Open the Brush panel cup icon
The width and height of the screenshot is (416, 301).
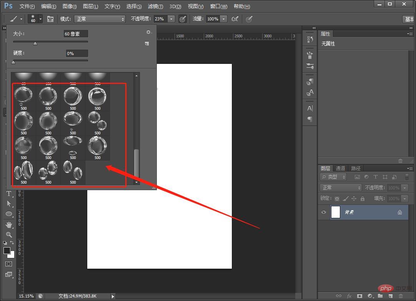(x=310, y=55)
